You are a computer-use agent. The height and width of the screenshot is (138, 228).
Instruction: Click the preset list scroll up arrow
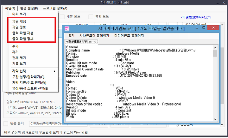[x=222, y=25]
